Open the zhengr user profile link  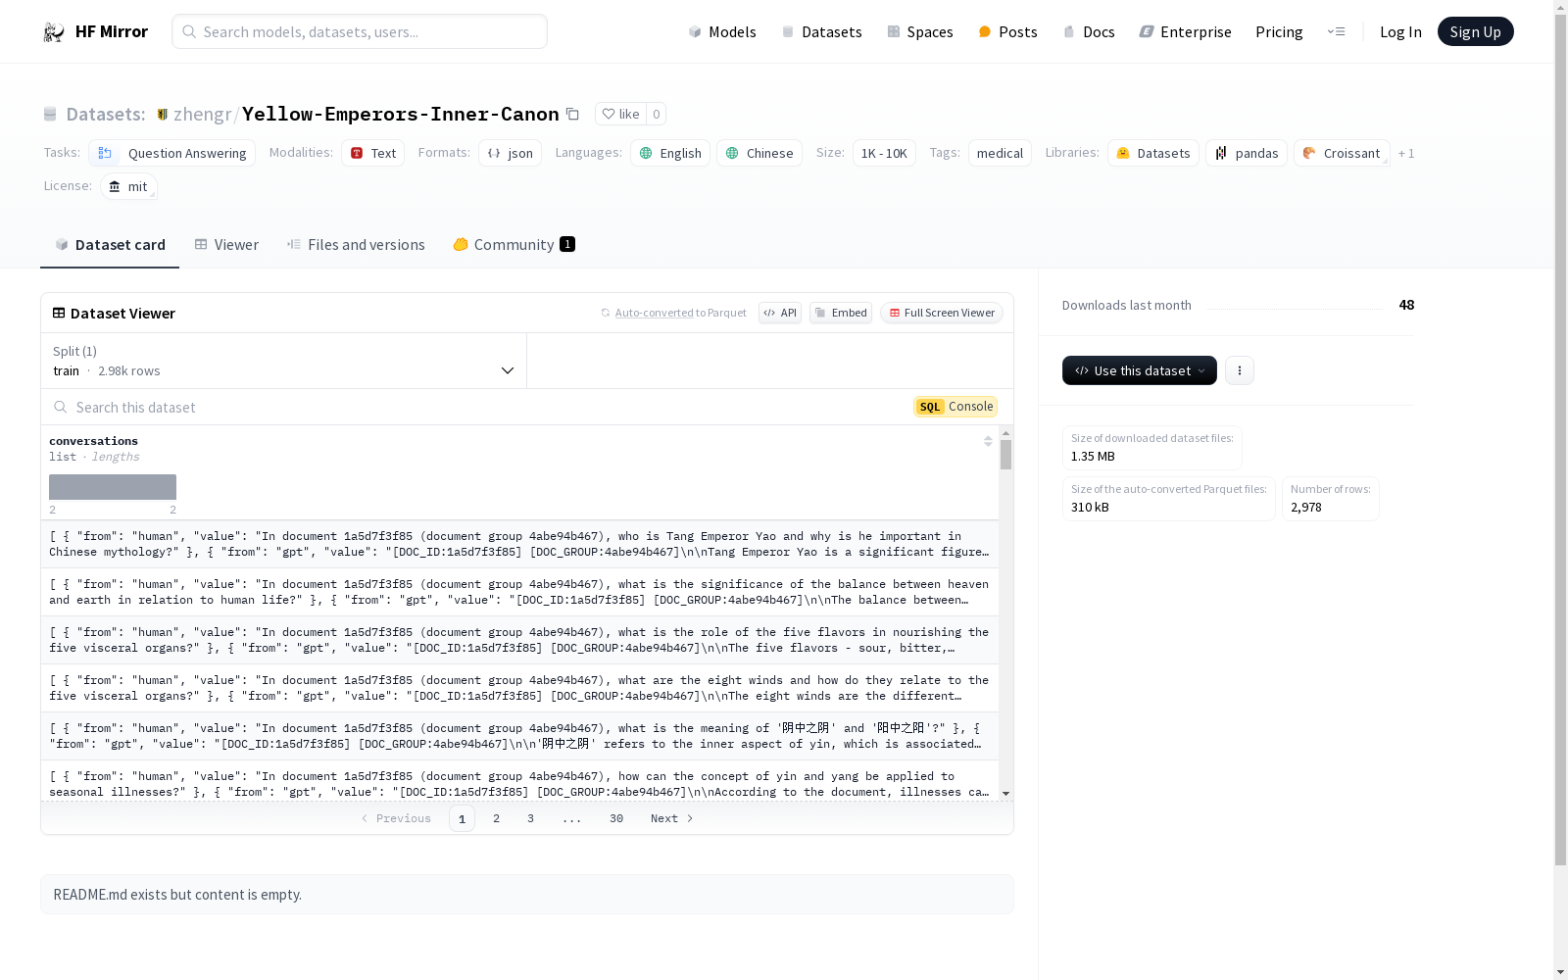(x=202, y=114)
